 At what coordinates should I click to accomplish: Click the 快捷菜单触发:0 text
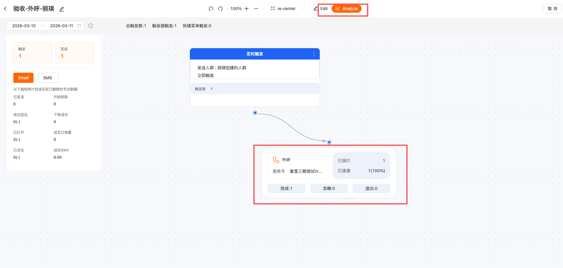pyautogui.click(x=197, y=26)
